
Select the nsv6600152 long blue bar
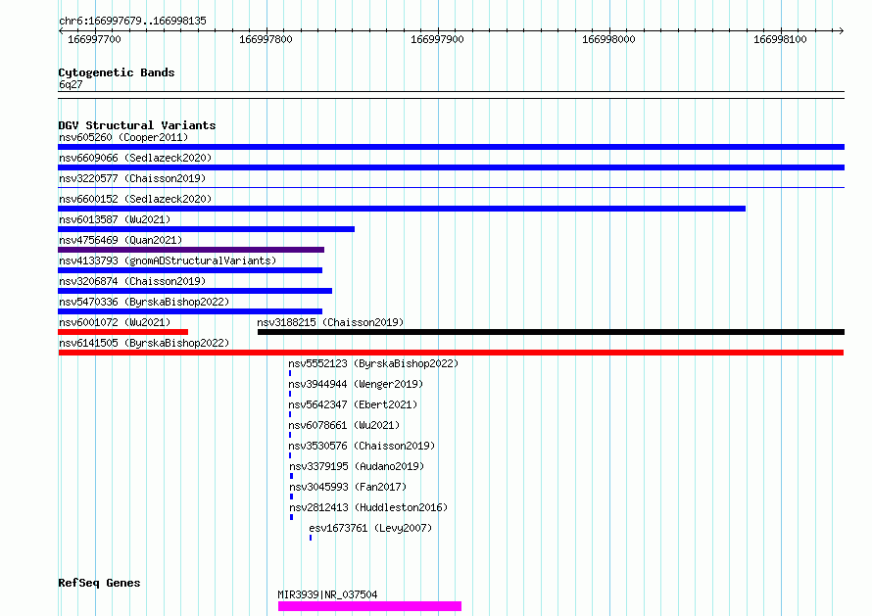pos(402,209)
